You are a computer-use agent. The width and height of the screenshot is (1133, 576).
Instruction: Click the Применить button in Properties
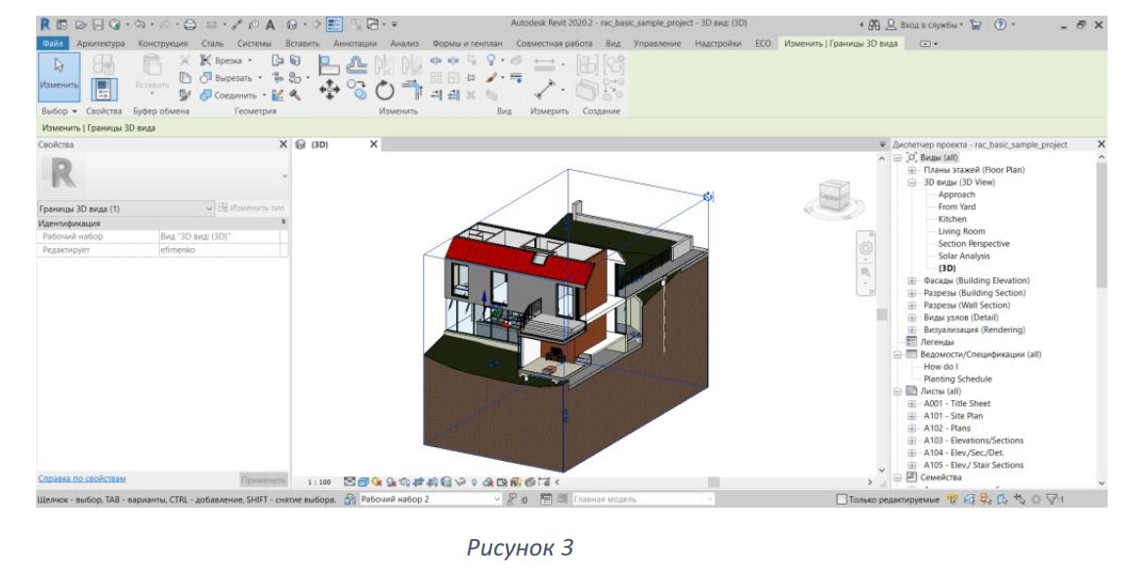coord(263,480)
